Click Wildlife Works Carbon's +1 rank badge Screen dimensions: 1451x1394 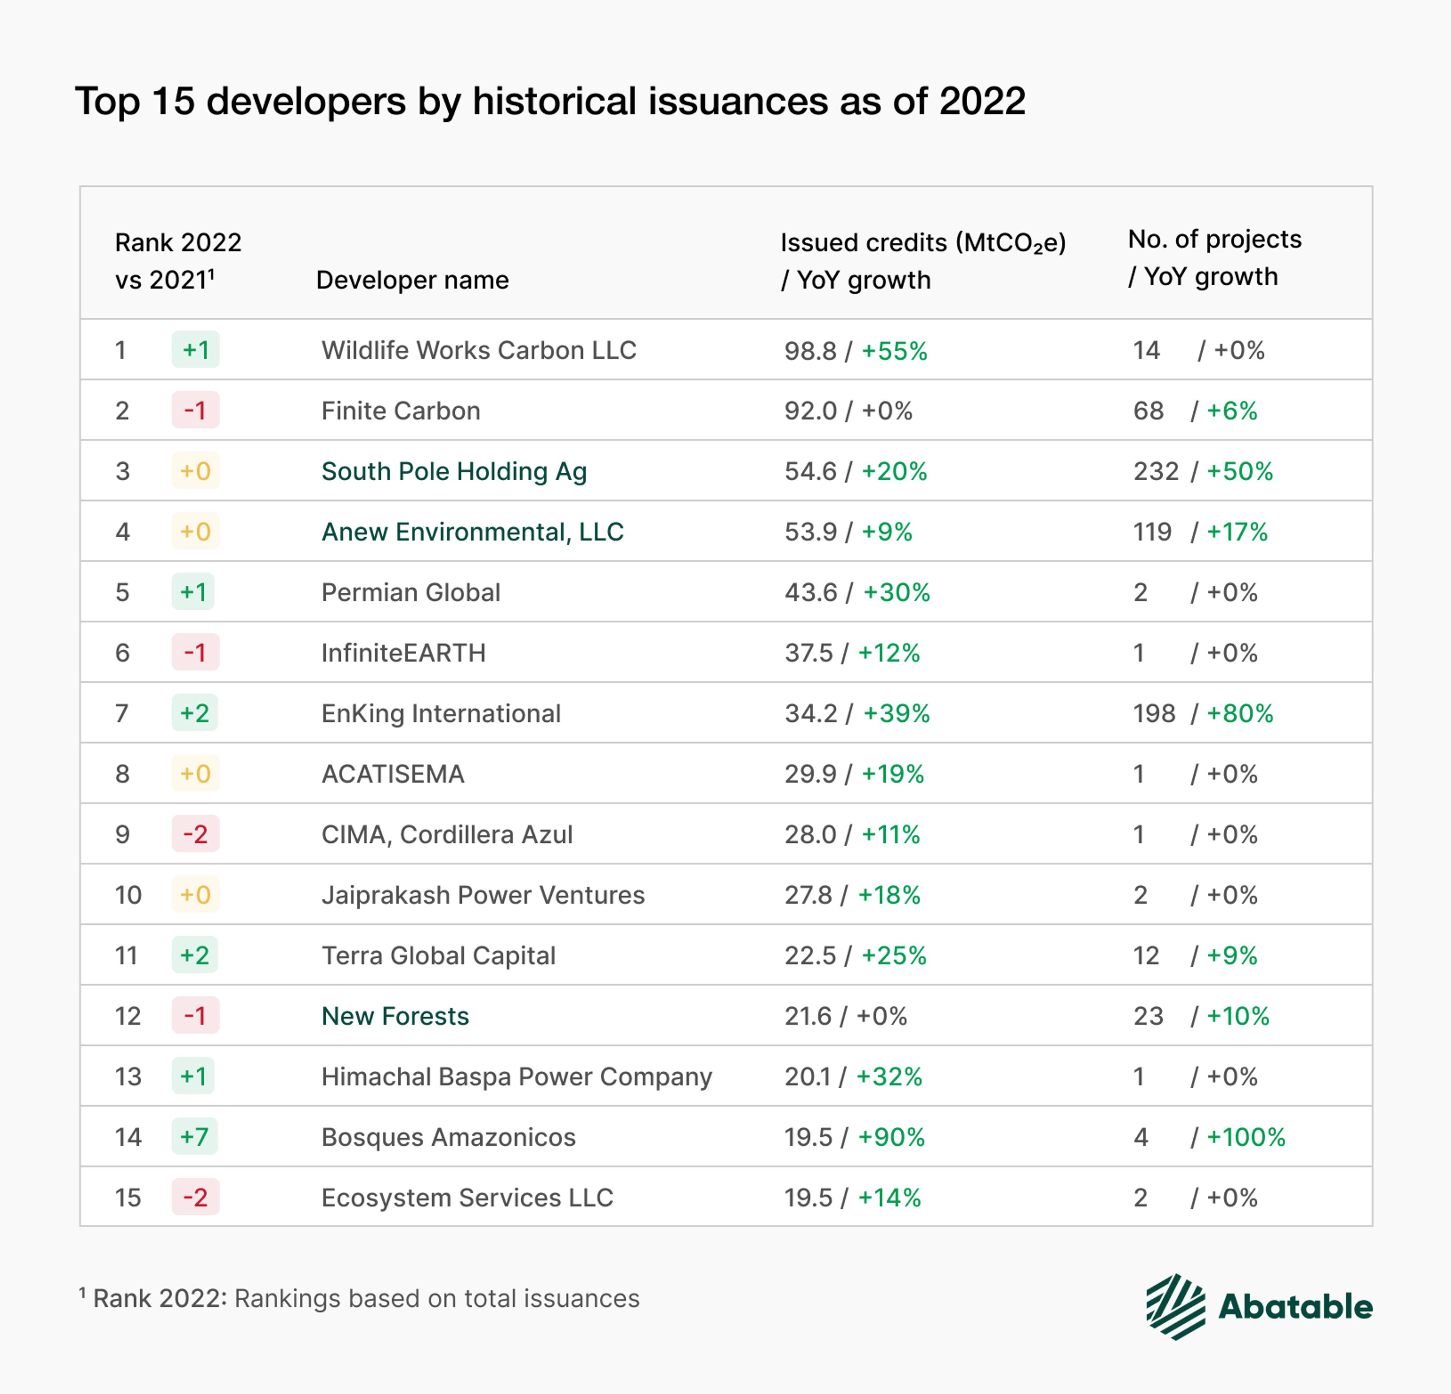pyautogui.click(x=195, y=350)
